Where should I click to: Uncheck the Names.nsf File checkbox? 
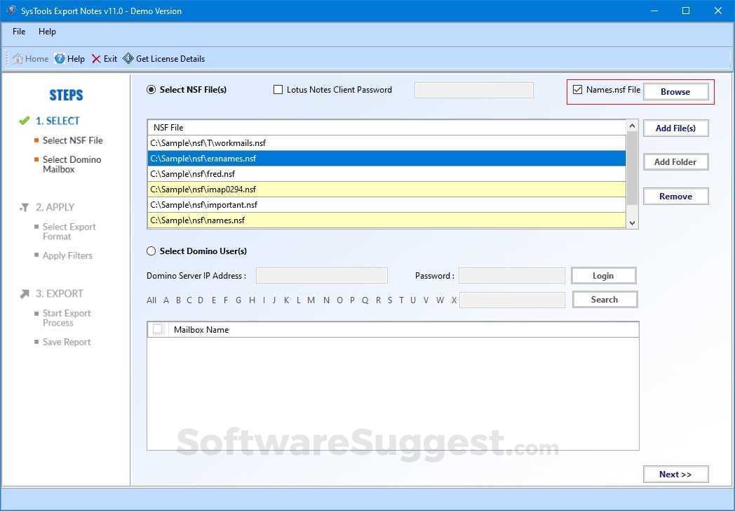coord(577,89)
